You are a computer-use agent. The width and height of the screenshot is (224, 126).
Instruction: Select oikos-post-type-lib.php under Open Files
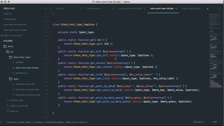click(15, 30)
